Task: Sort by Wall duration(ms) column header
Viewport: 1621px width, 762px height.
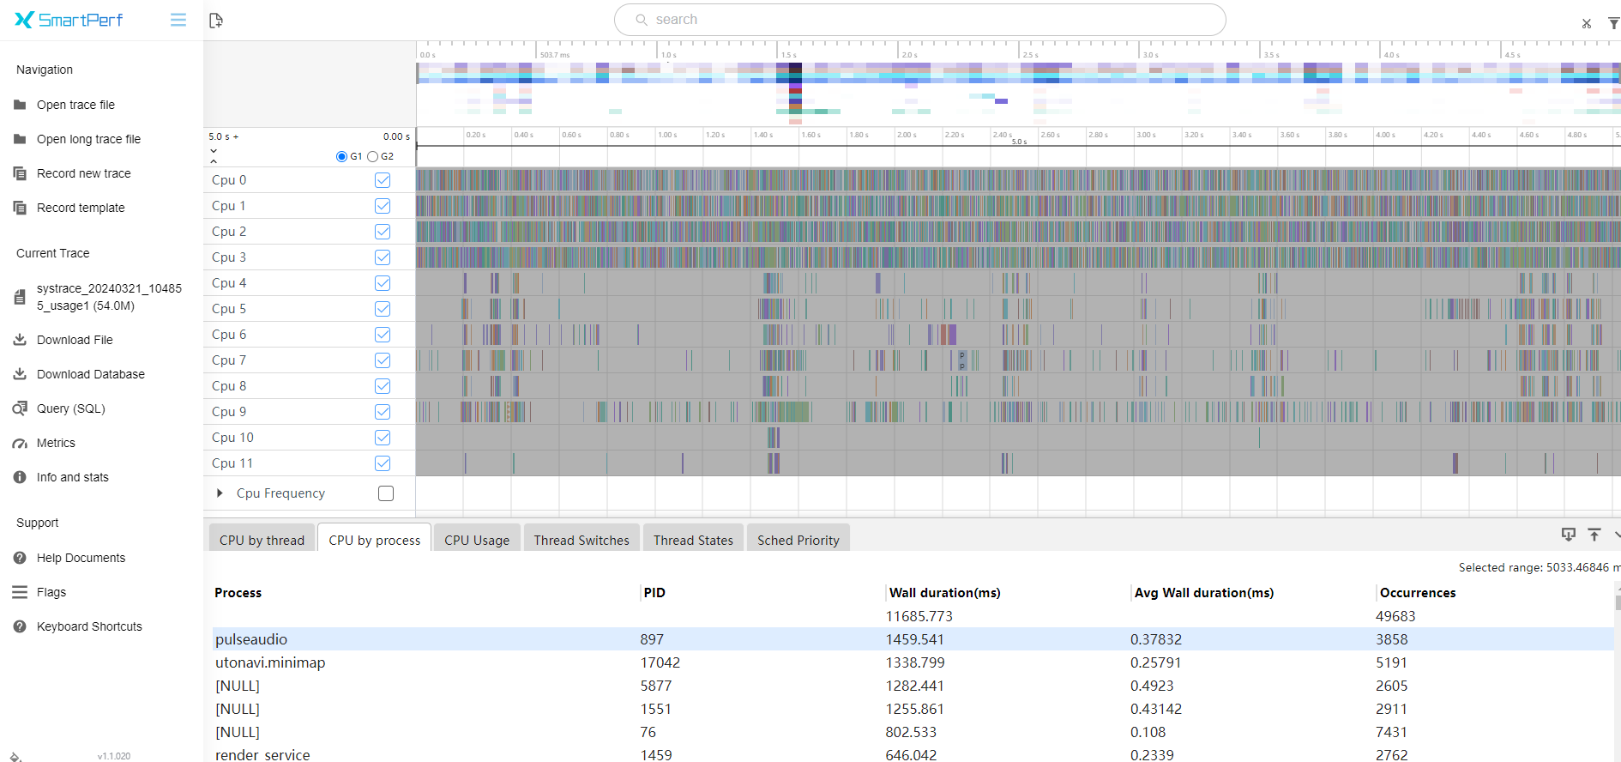Action: point(944,593)
